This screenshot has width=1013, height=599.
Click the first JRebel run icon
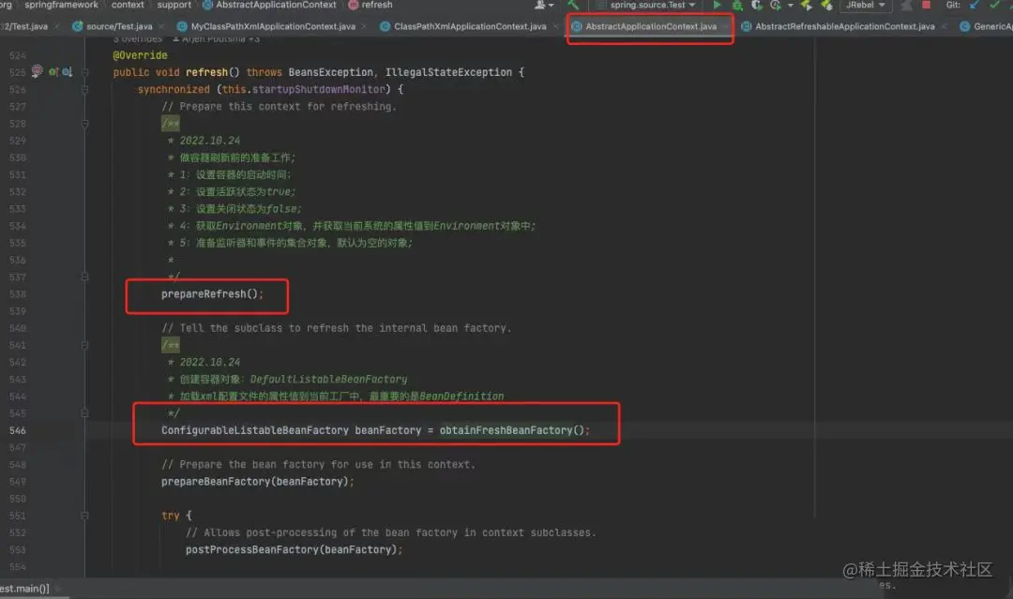[x=807, y=5]
